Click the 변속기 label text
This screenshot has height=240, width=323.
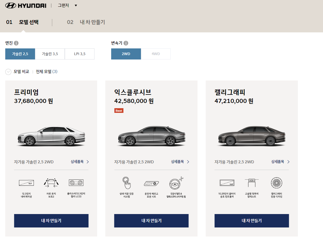[117, 43]
